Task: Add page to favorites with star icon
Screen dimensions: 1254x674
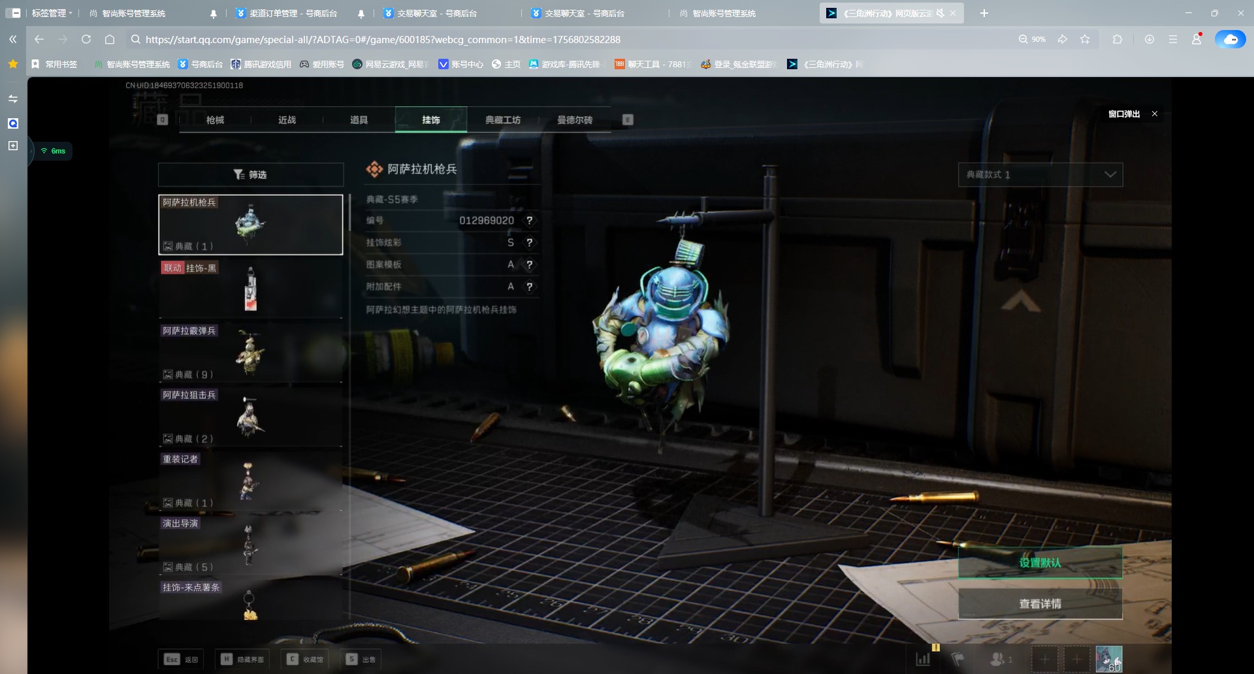Action: point(1085,39)
